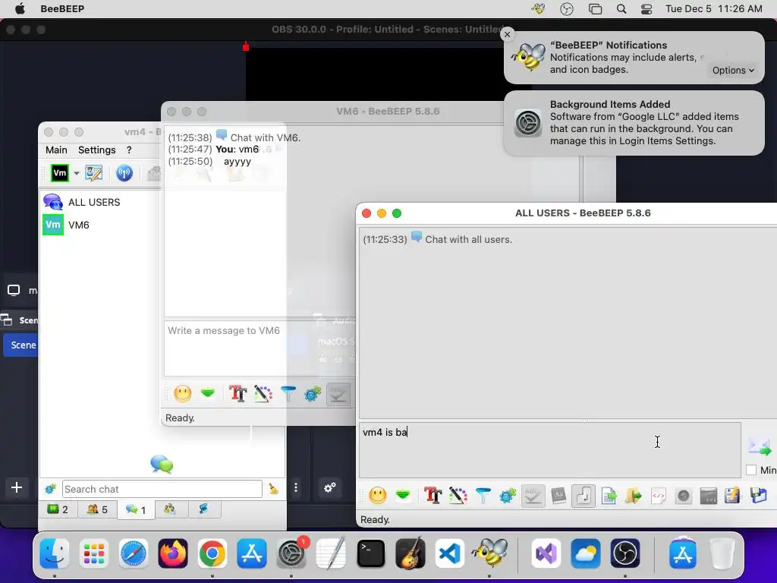Viewport: 777px width, 583px height.
Task: Click the BeeBEEP bee menu bar icon
Action: point(538,9)
